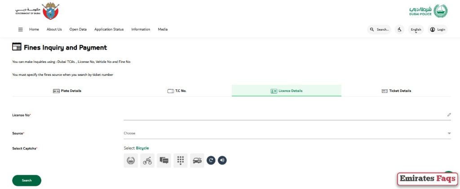The image size is (460, 189).
Task: Open the Application Status menu
Action: [109, 30]
